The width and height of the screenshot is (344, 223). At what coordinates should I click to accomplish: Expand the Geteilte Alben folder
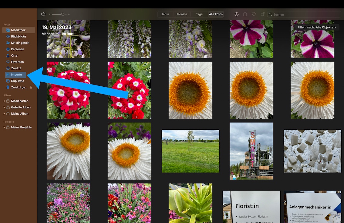pos(4,107)
